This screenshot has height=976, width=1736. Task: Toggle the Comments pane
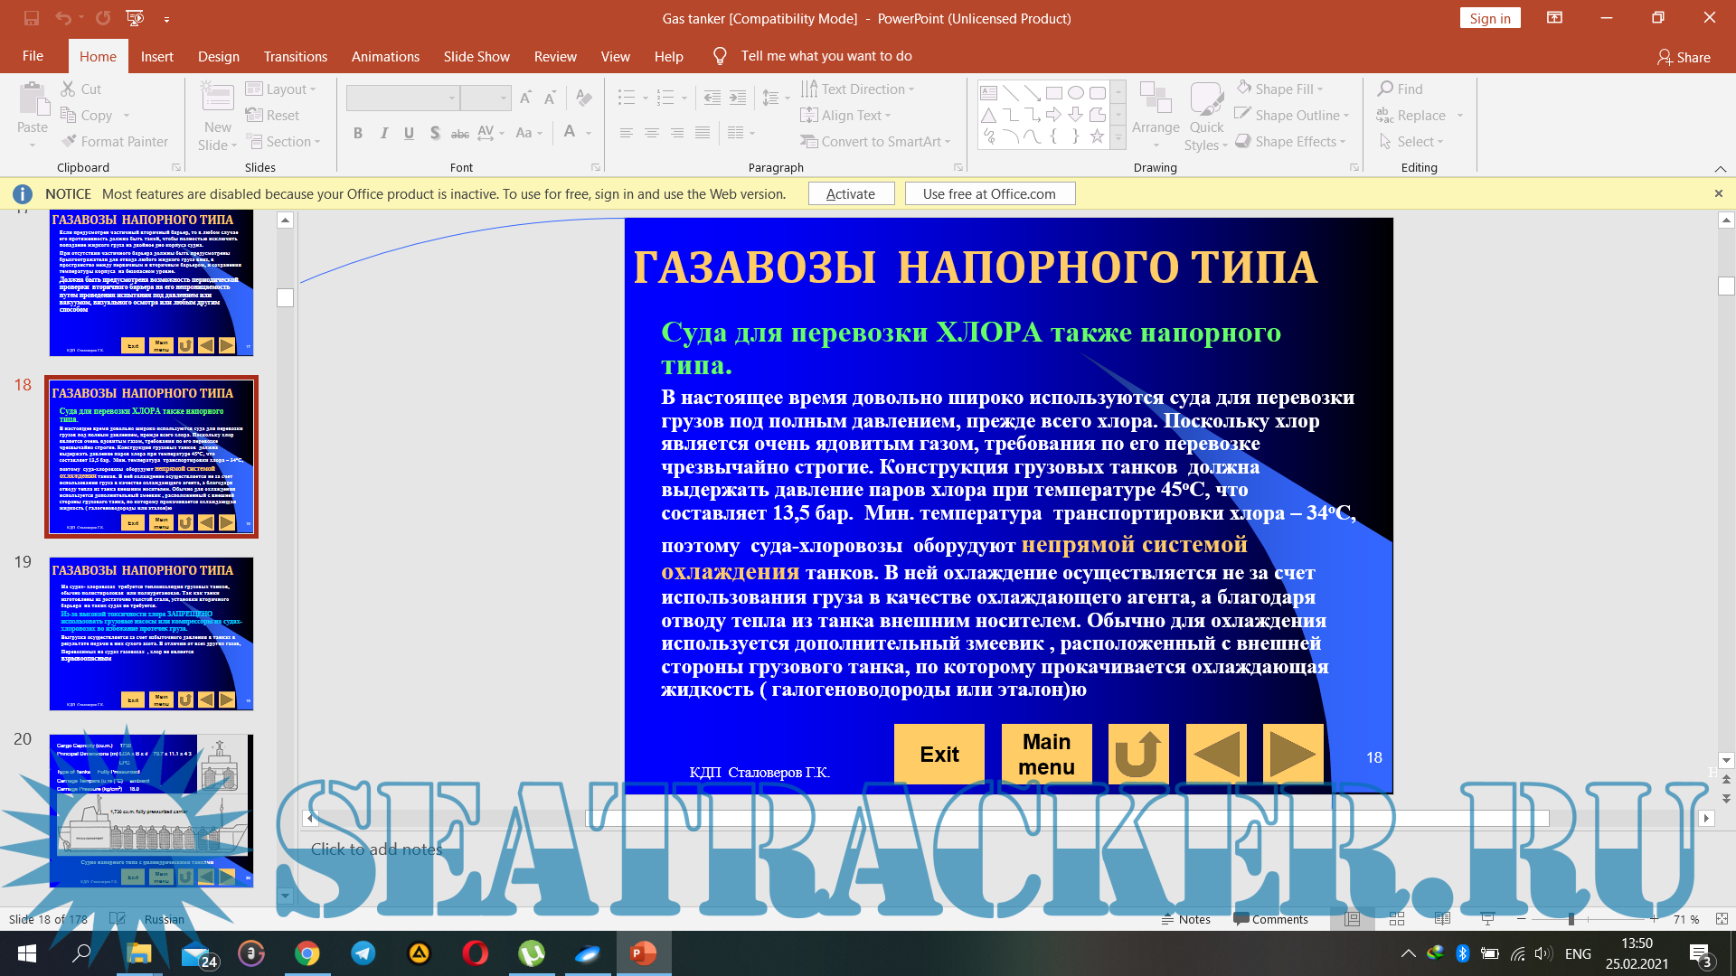(x=1270, y=919)
